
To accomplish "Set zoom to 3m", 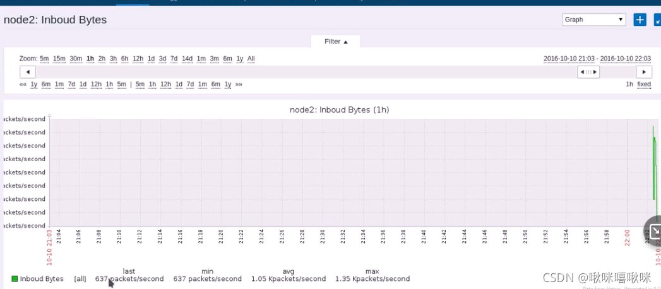I will point(214,59).
